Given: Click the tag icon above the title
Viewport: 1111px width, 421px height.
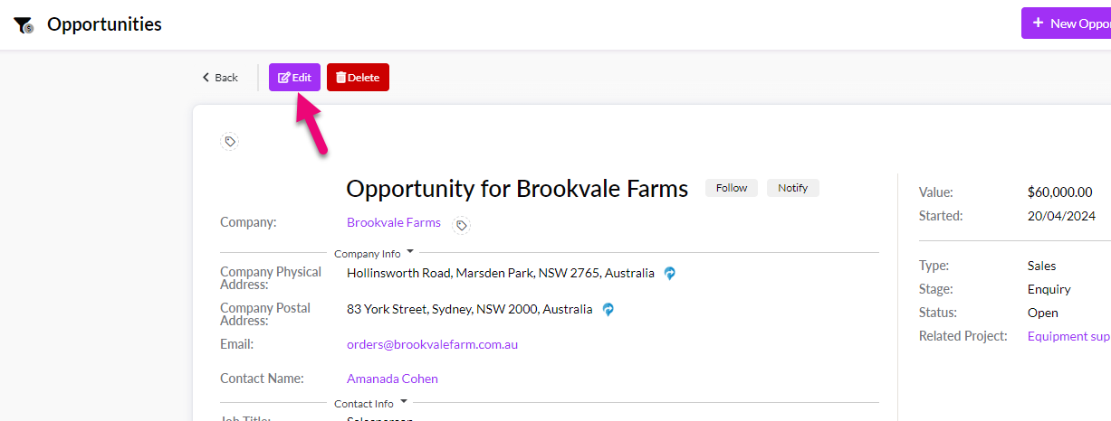Looking at the screenshot, I should pyautogui.click(x=230, y=142).
